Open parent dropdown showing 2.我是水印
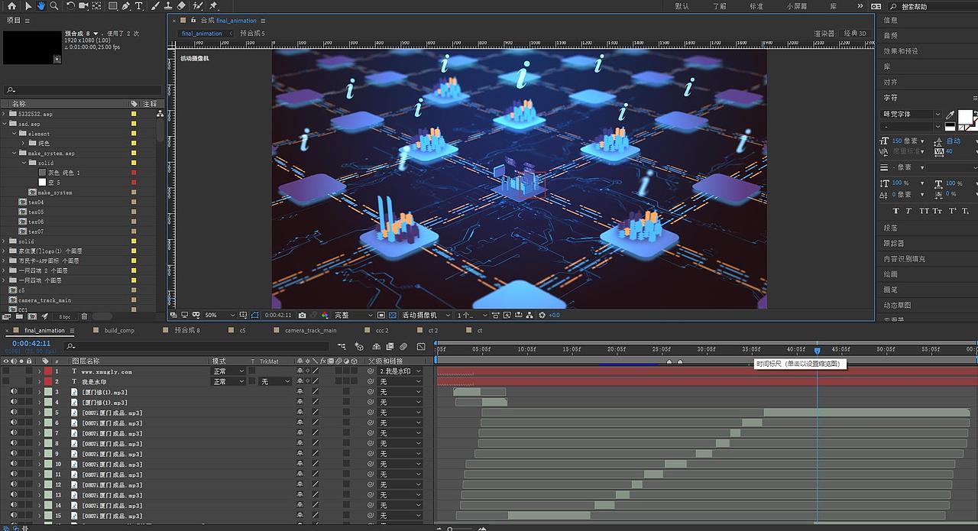 (400, 371)
